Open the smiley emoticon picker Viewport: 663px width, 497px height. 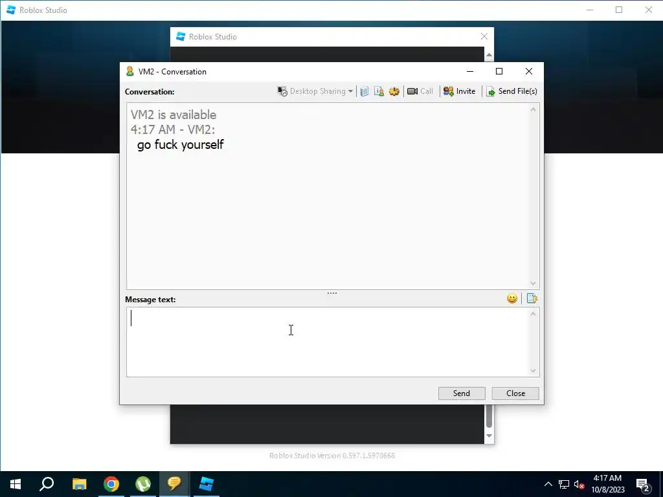[x=512, y=298]
